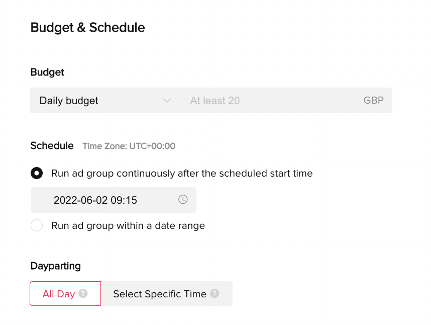Click empty space inside the start time box

tap(157, 200)
